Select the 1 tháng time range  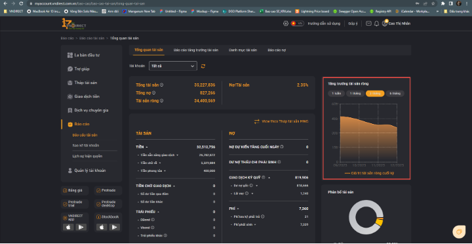pyautogui.click(x=355, y=93)
